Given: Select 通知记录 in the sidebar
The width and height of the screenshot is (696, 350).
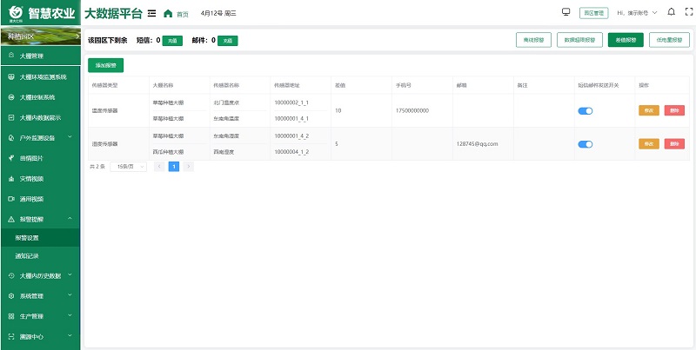Looking at the screenshot, I should pos(27,256).
